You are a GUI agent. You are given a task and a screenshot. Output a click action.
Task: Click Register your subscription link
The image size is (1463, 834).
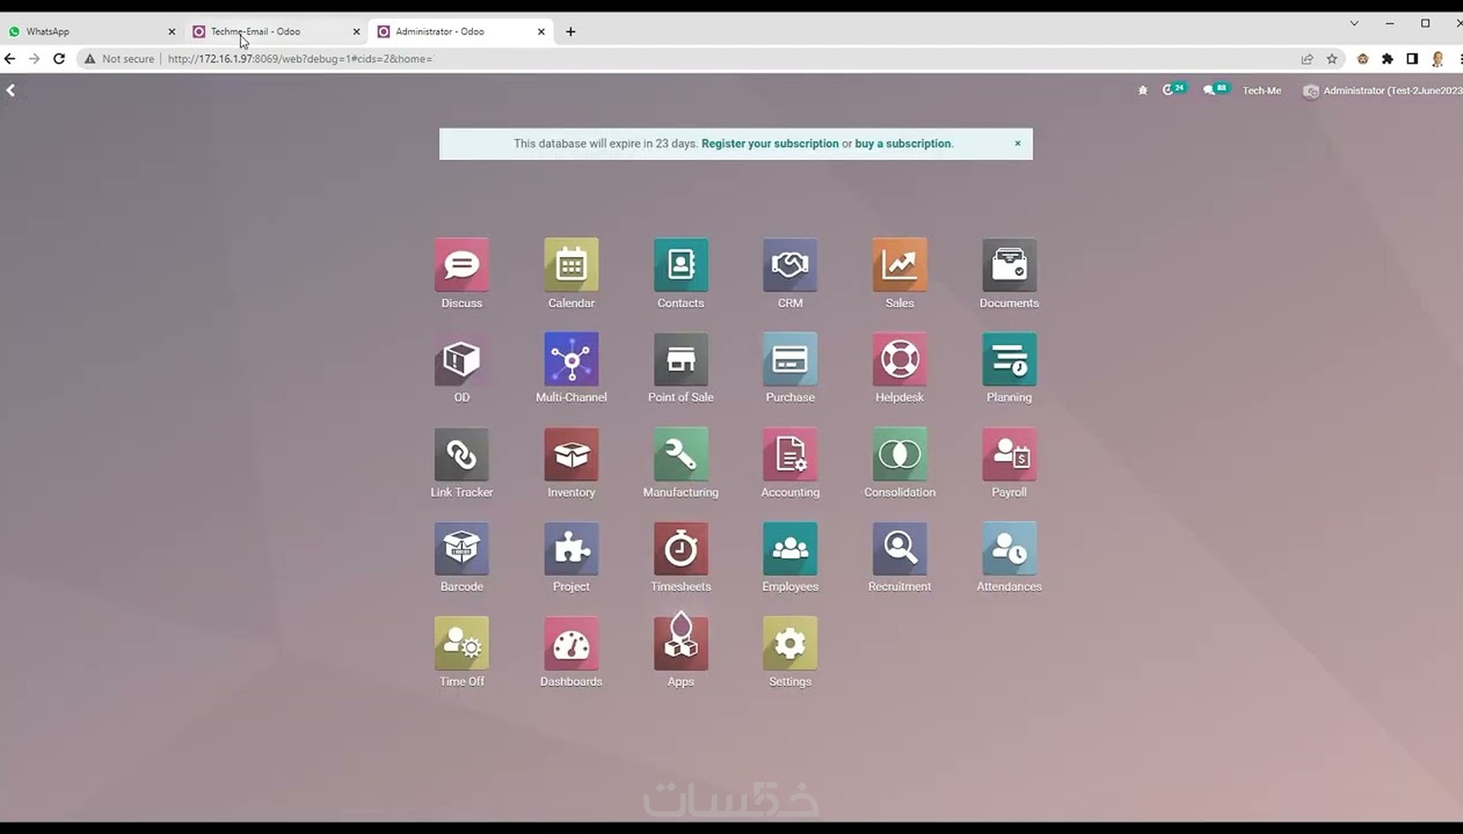tap(769, 144)
